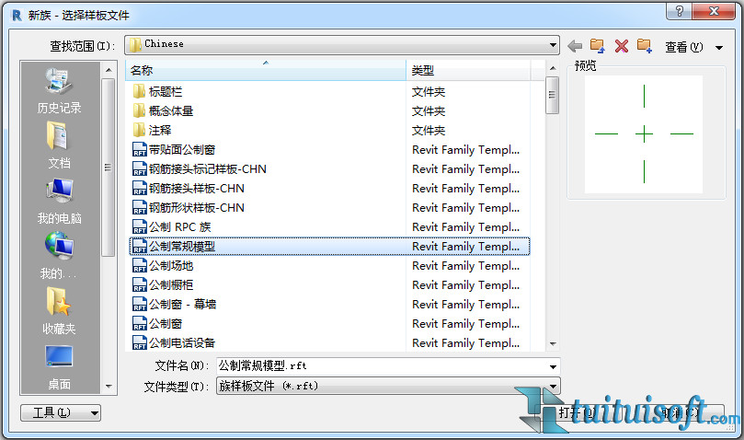Select the 公制窗 template file
The width and height of the screenshot is (744, 440).
(x=166, y=323)
